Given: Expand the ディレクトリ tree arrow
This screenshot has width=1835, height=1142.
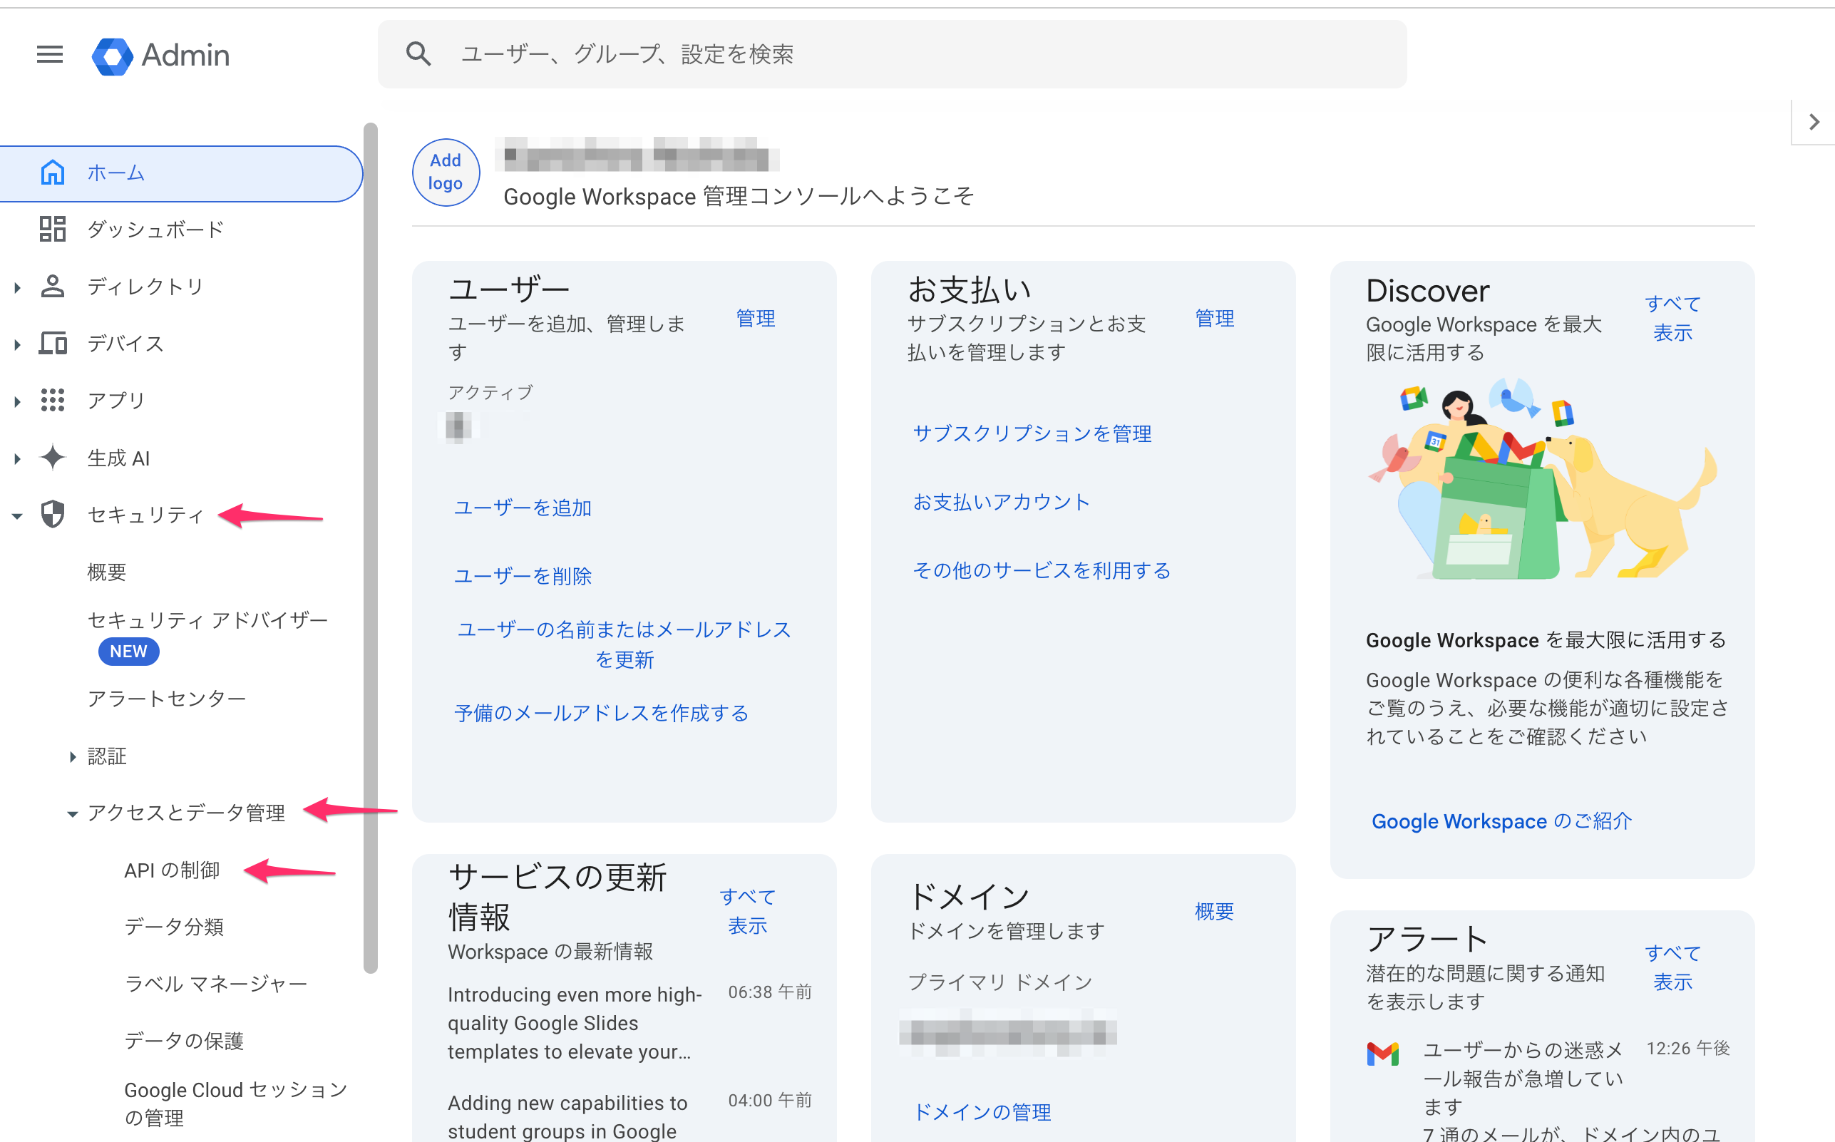Looking at the screenshot, I should (x=17, y=287).
